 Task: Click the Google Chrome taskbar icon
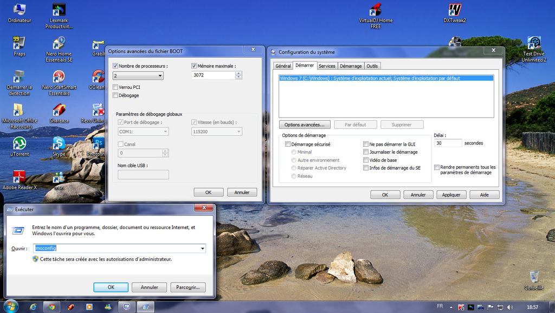pos(51,307)
